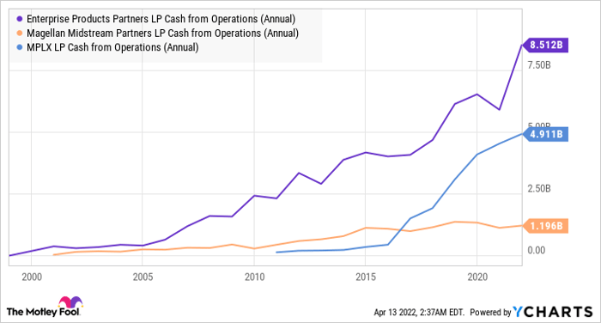Click the 7.50B y-axis label
The image size is (601, 323).
click(x=539, y=65)
